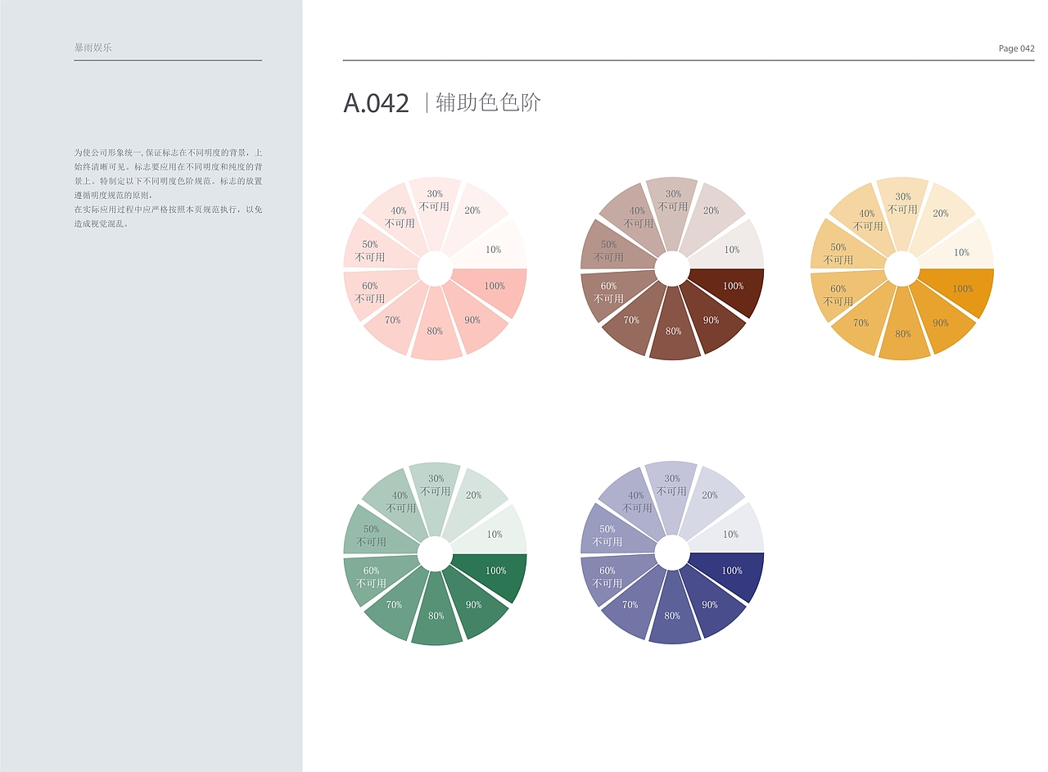
Task: Pick the 60% orange segment marked 不可用
Action: click(838, 296)
